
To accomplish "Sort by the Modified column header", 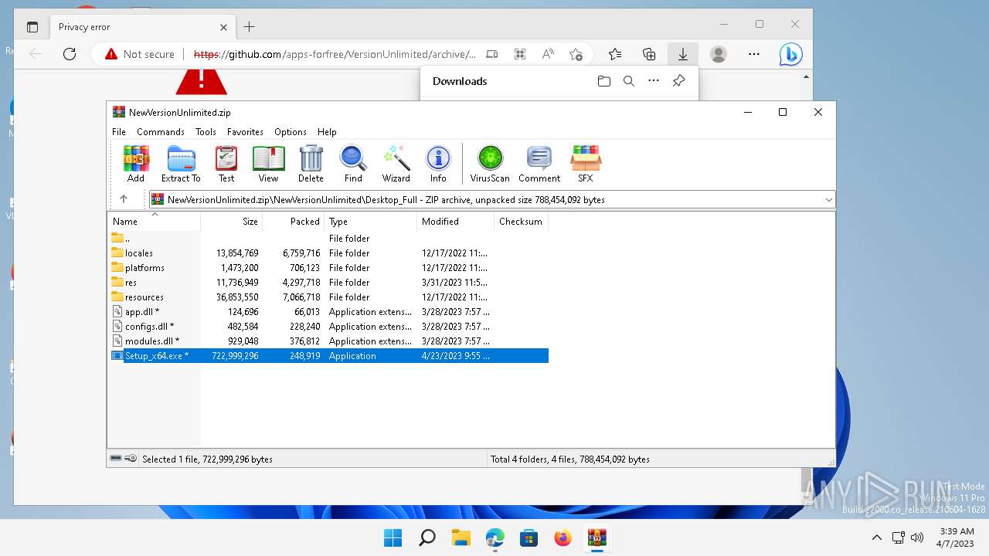I will coord(456,222).
